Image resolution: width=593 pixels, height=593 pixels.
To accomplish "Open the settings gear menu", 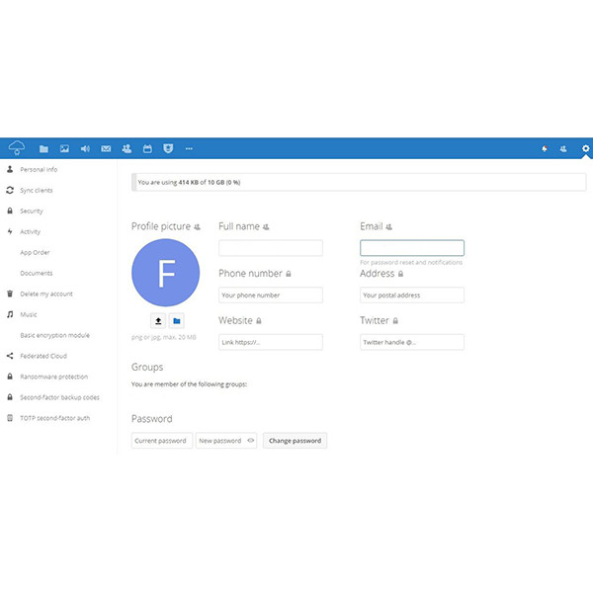I will tap(585, 149).
